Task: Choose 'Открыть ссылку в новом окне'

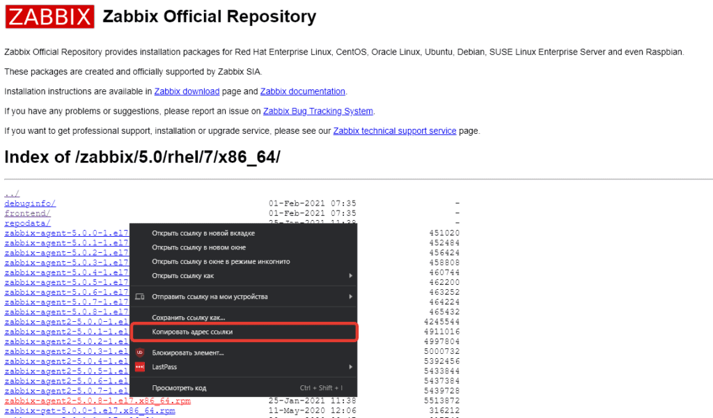Action: (198, 247)
